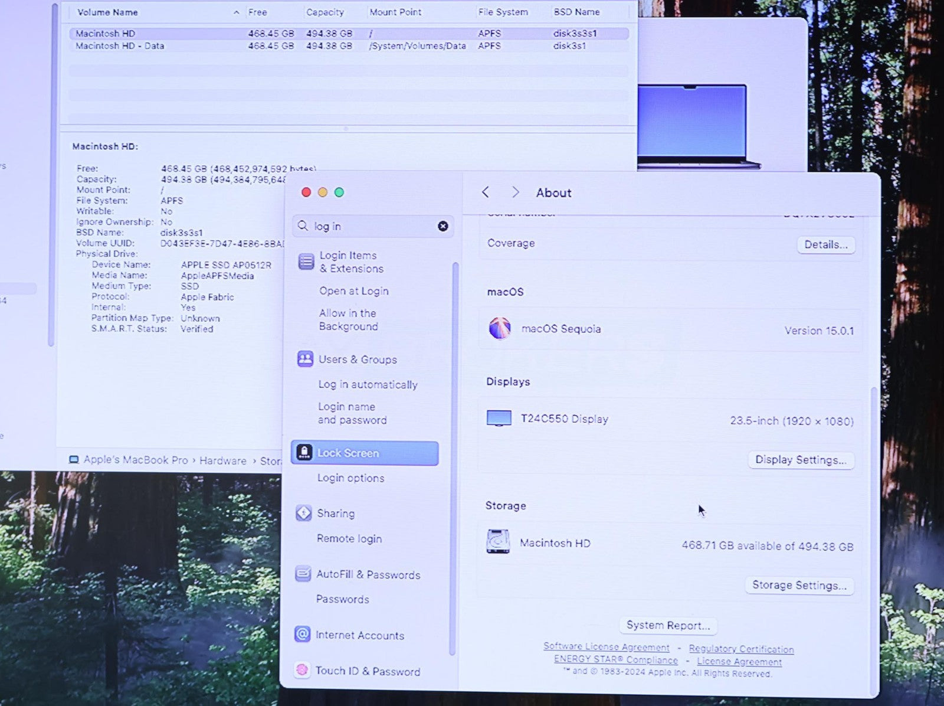Viewport: 944px width, 706px height.
Task: Open Software License Agreement link
Action: pyautogui.click(x=607, y=647)
